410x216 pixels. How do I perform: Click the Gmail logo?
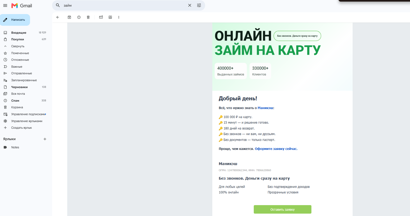point(22,6)
